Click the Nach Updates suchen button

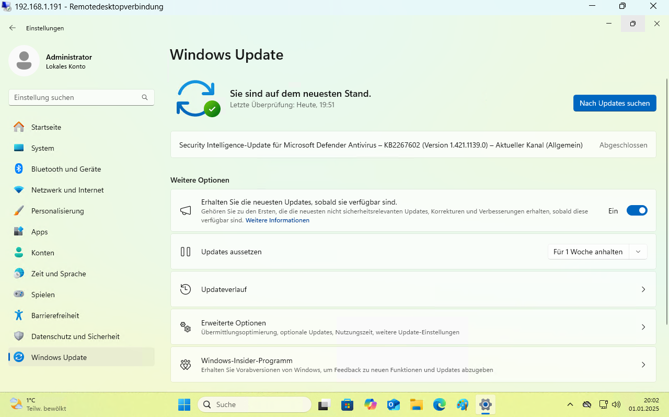click(614, 103)
